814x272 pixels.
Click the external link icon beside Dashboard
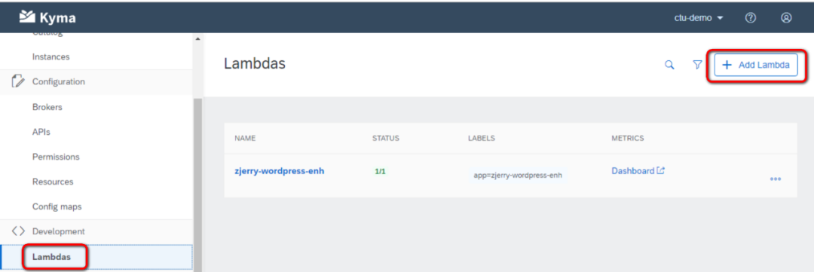click(661, 170)
